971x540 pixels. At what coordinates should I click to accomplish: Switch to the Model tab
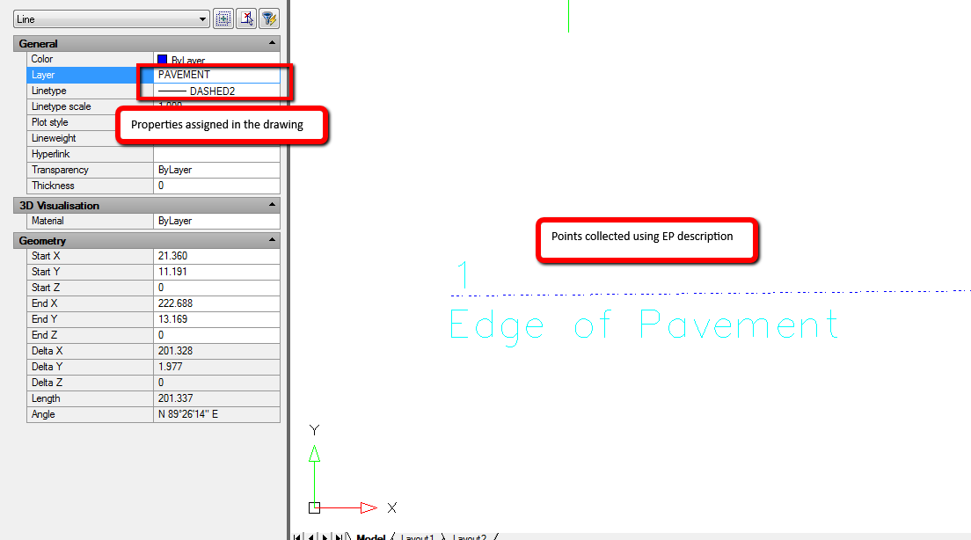tap(370, 536)
